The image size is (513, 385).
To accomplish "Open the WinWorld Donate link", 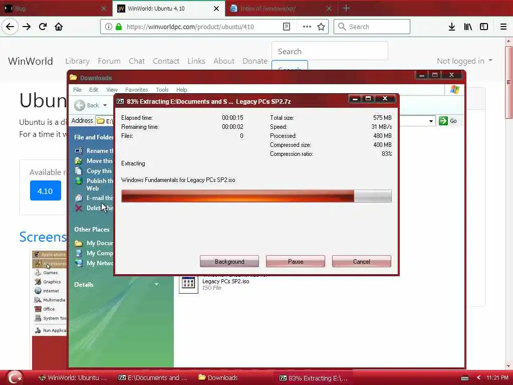I will click(255, 61).
